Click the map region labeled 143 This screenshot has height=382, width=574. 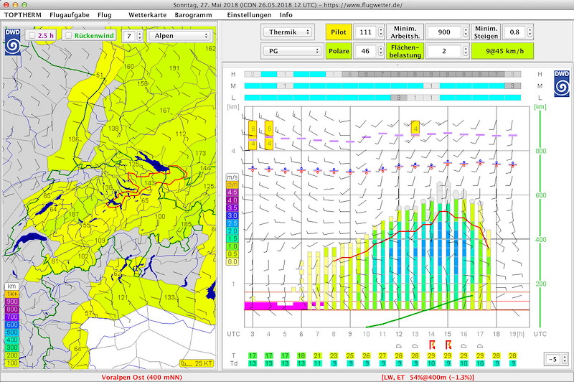(150, 183)
